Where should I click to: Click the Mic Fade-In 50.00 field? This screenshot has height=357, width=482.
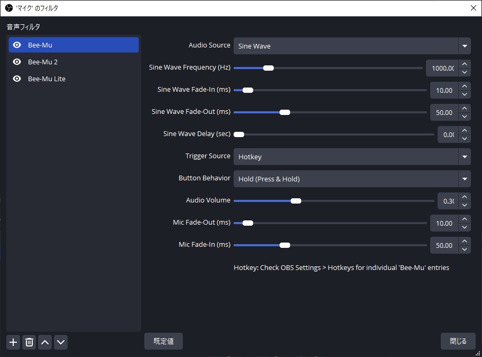tap(444, 245)
